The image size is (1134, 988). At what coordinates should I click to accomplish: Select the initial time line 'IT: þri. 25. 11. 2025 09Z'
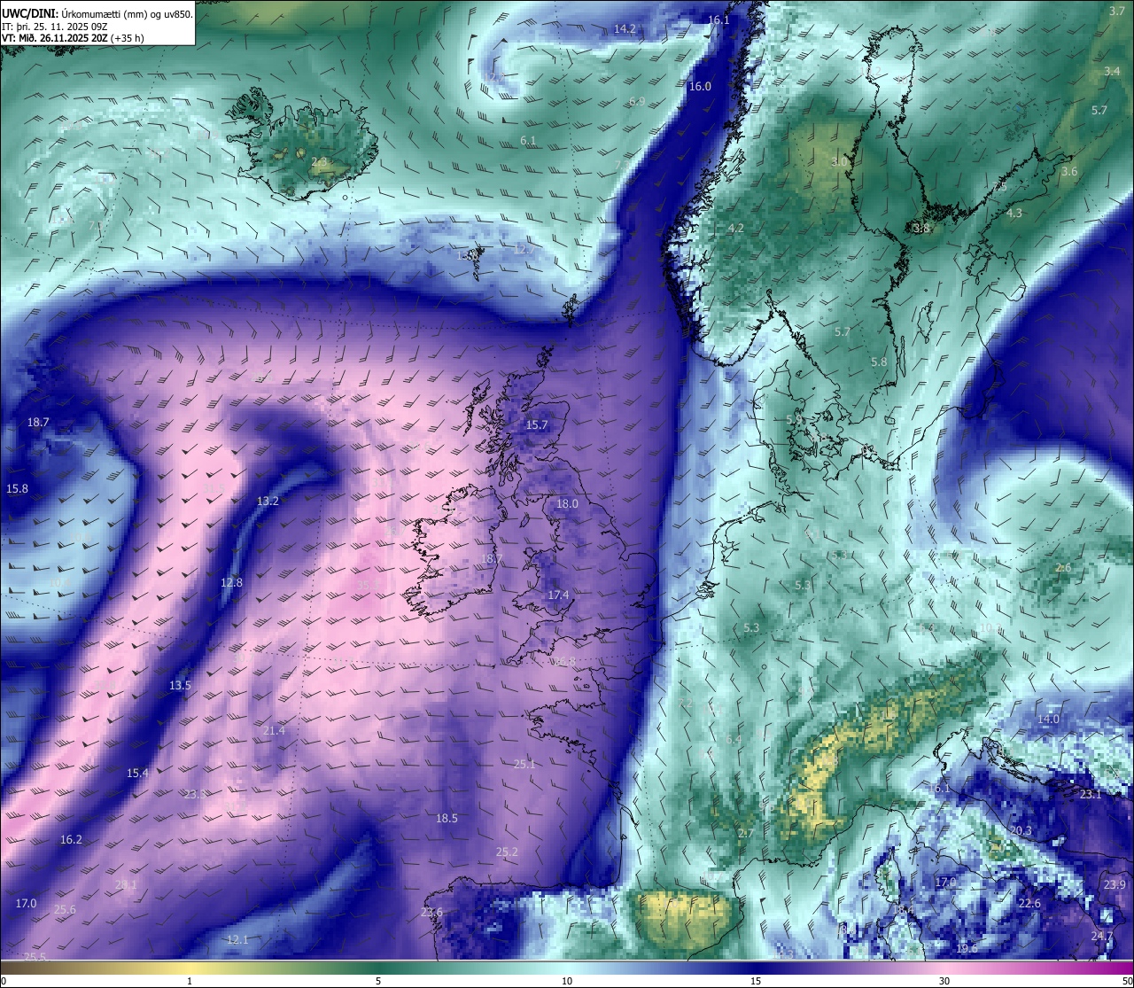click(x=55, y=27)
